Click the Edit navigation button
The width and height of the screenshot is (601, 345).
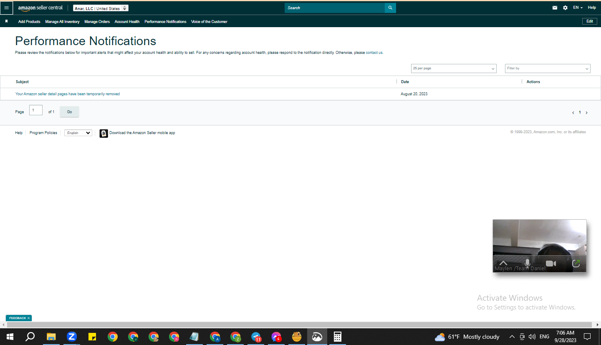pos(590,21)
